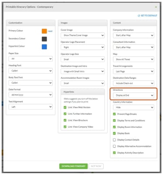Image resolution: width=164 pixels, height=175 pixels.
Task: Open the Country Information dropdown
Action: (x=133, y=107)
